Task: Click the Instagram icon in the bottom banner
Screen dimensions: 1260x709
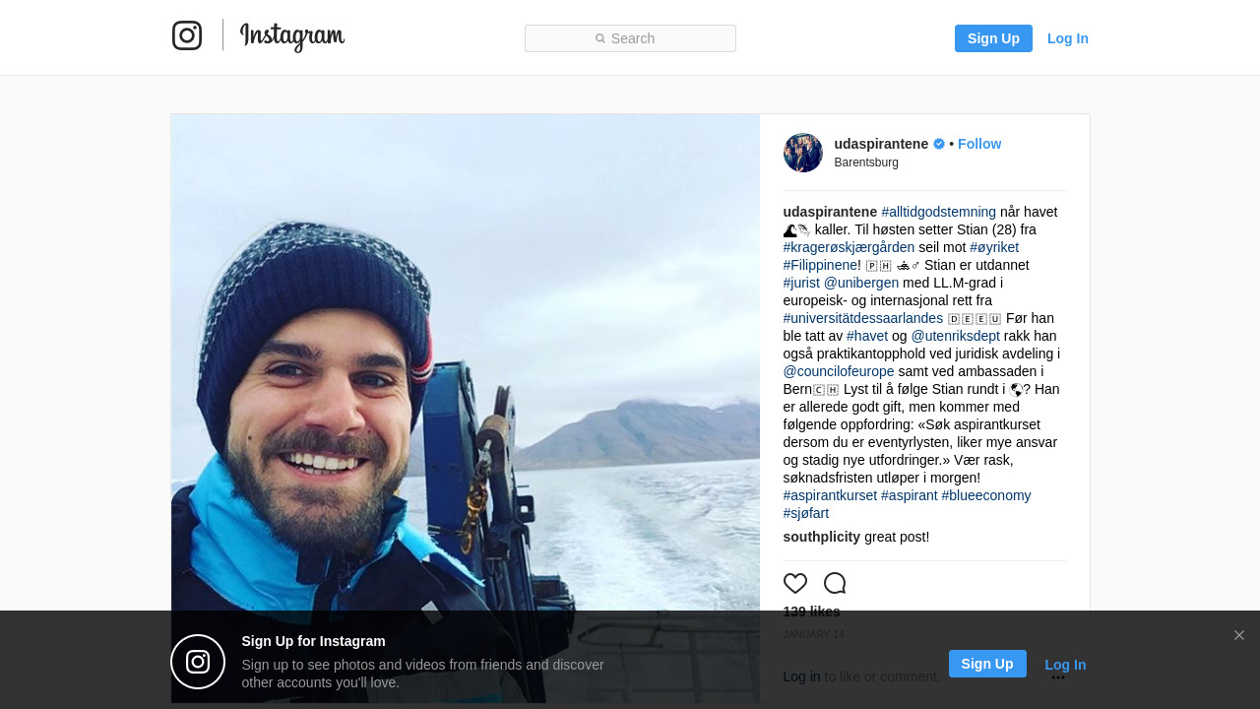Action: 198,662
